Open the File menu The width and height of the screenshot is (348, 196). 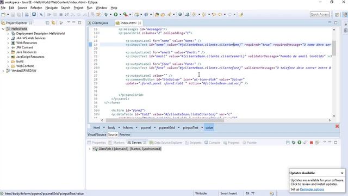(3, 8)
